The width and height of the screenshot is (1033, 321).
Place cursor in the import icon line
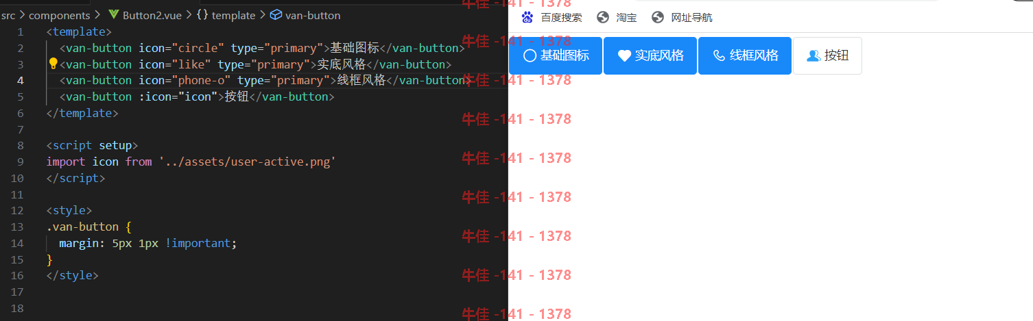coord(191,162)
